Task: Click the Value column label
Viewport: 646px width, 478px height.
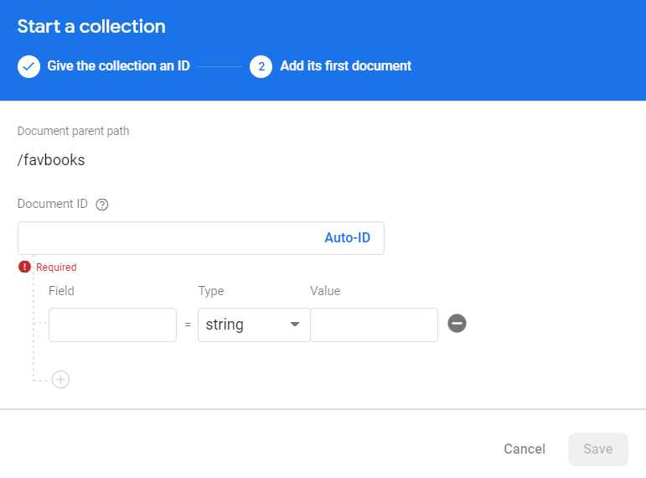Action: 325,291
